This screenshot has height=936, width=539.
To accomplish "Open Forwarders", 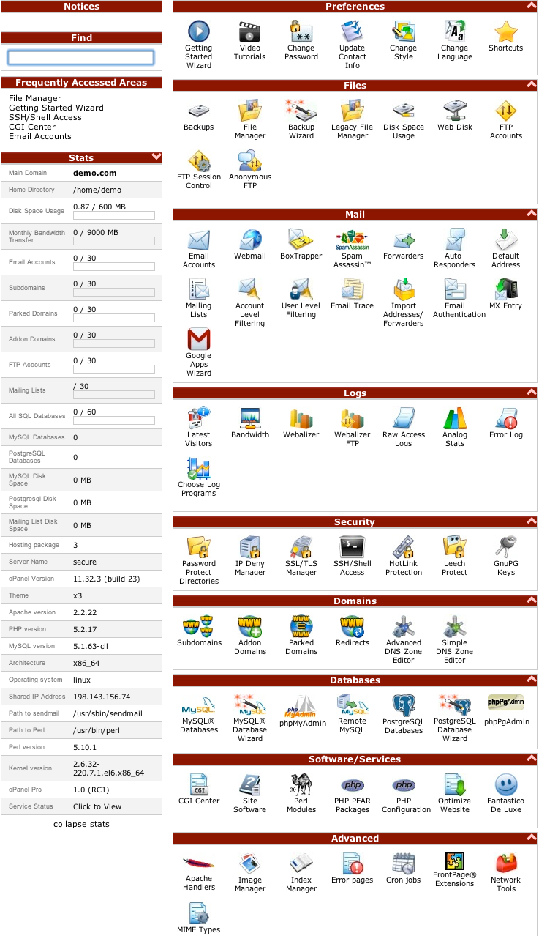I will pos(404,239).
